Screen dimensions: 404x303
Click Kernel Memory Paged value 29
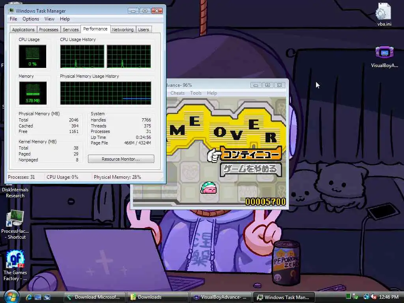point(76,154)
